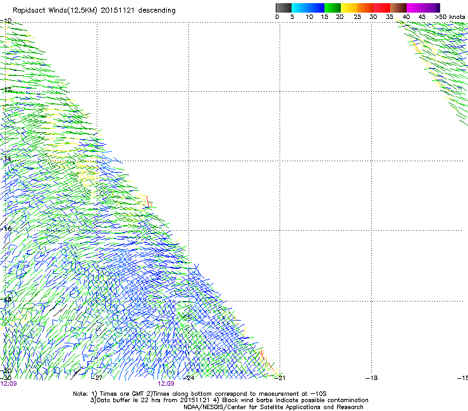Image resolution: width=468 pixels, height=411 pixels.
Task: Click the -16 latitude axis label
Action: click(6, 229)
